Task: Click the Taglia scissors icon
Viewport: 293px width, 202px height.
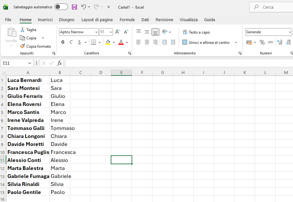Action: tap(22, 30)
